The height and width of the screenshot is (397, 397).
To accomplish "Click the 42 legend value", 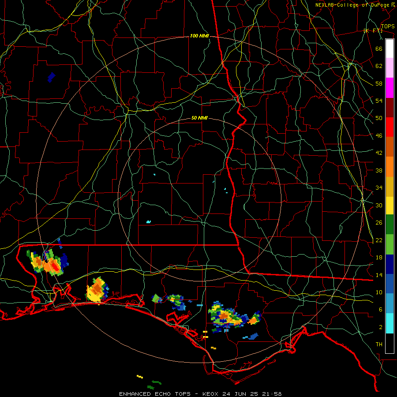I will [x=379, y=153].
